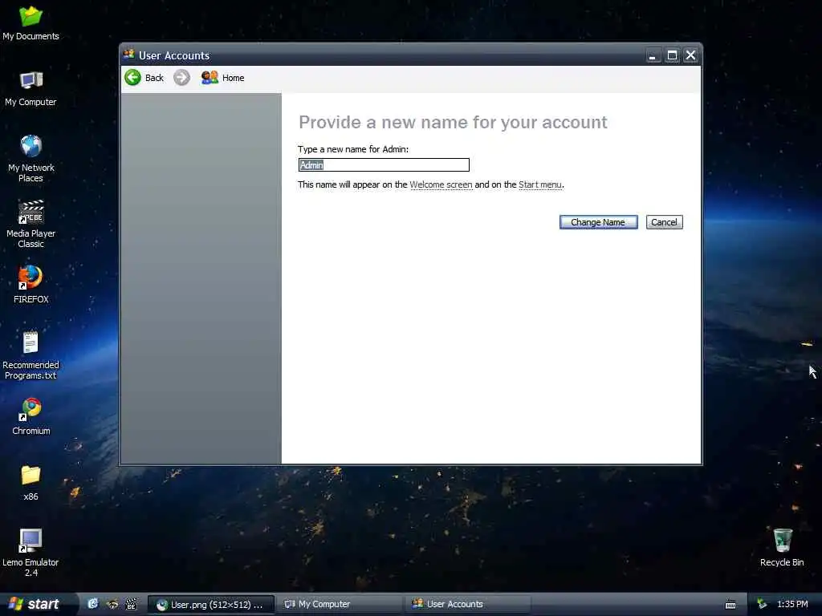822x616 pixels.
Task: Click the Home label in toolbar
Action: [x=234, y=78]
